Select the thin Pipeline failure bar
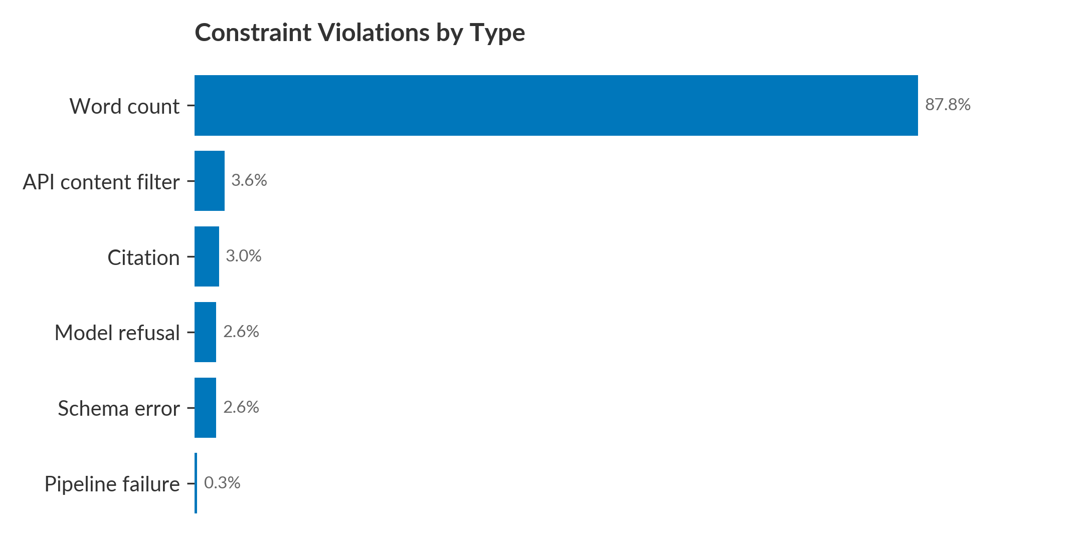Screen dimensions: 1085x558 [196, 483]
